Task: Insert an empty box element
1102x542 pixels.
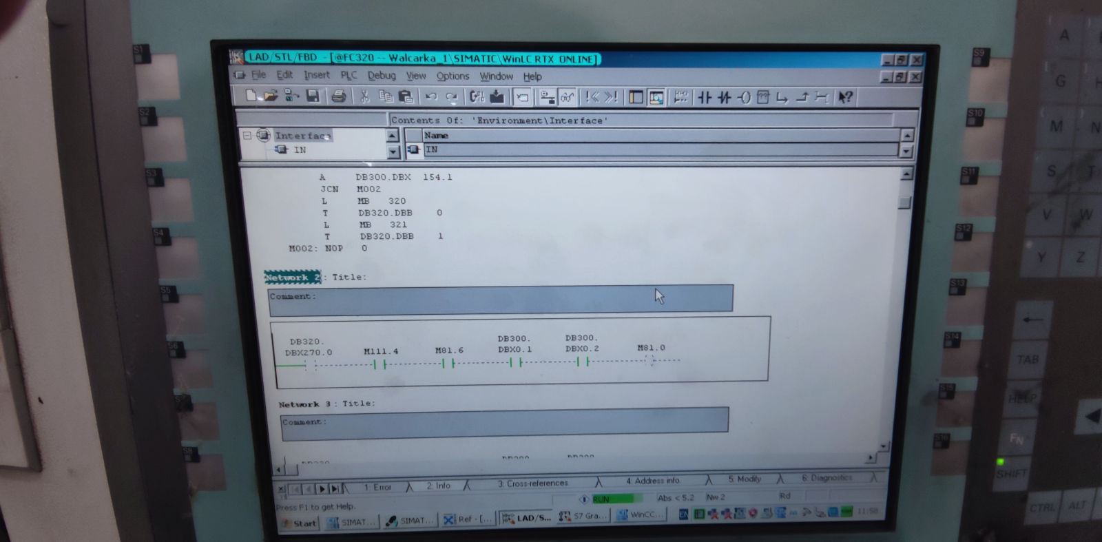Action: click(x=763, y=97)
